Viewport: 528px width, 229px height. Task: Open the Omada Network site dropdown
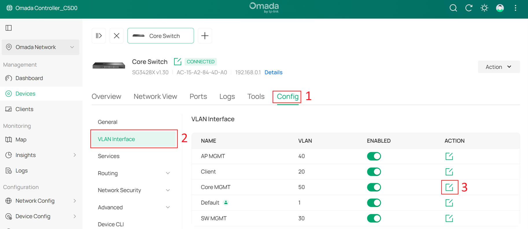40,47
